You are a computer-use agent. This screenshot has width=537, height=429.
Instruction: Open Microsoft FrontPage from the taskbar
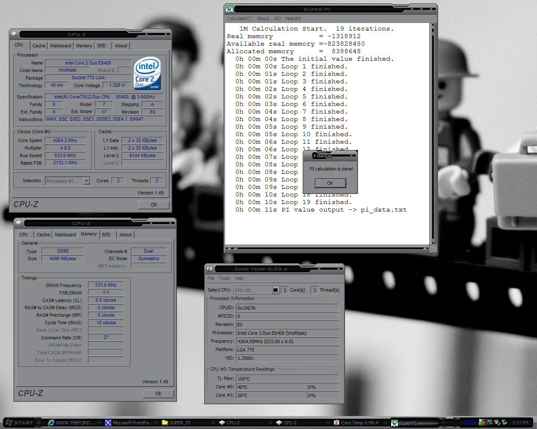129,423
